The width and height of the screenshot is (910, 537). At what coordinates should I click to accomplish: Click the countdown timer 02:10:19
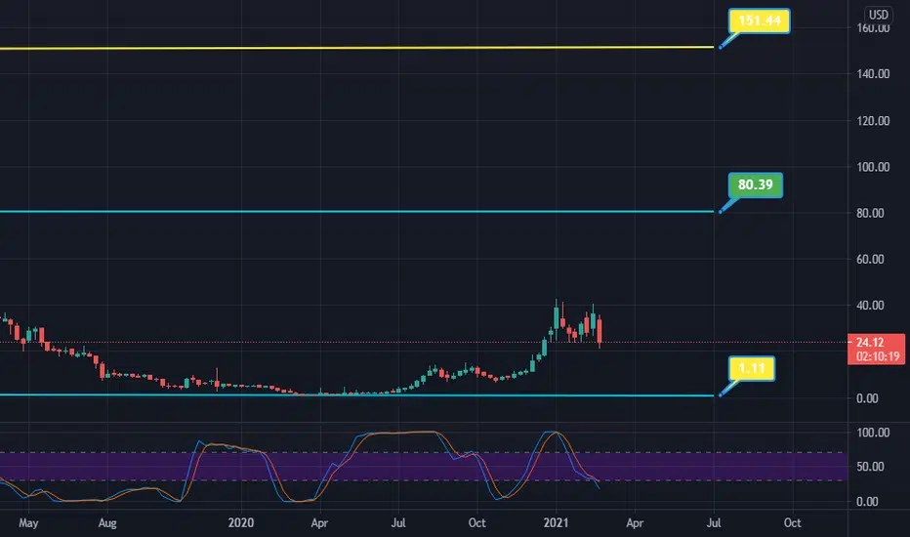pyautogui.click(x=878, y=356)
